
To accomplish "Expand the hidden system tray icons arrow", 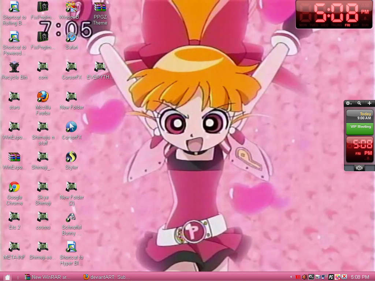I will [x=291, y=277].
